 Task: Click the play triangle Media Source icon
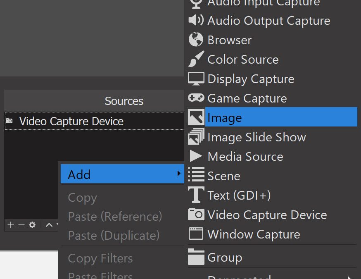[196, 157]
